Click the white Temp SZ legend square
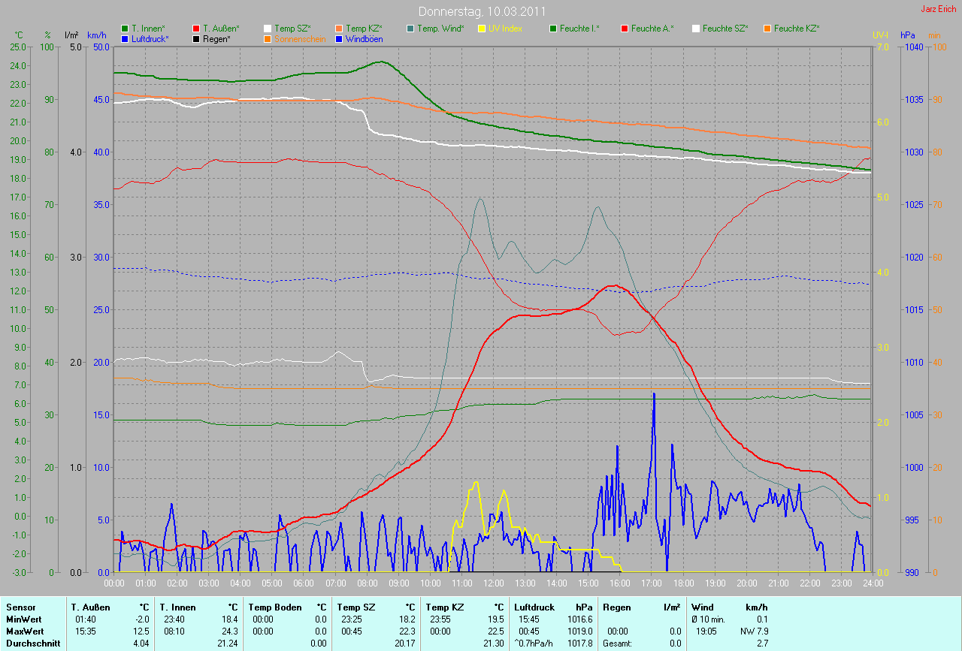The width and height of the screenshot is (962, 651). [268, 29]
